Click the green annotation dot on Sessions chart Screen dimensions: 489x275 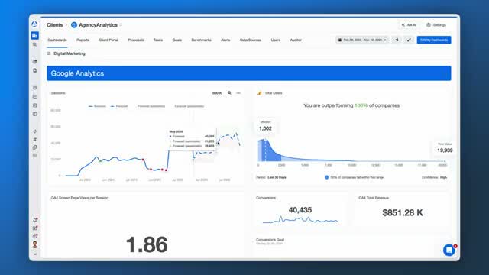[100, 161]
